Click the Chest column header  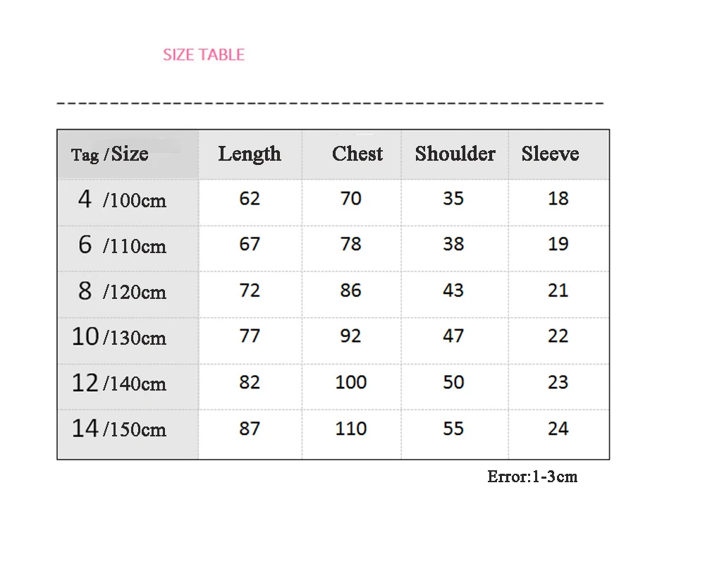point(357,154)
